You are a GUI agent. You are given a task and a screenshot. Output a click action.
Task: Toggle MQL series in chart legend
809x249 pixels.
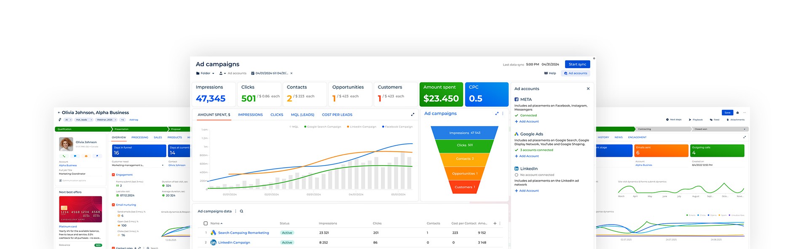click(294, 127)
